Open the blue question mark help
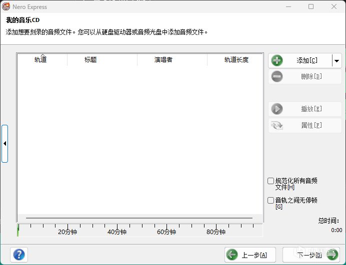The height and width of the screenshot is (265, 346). [19, 255]
